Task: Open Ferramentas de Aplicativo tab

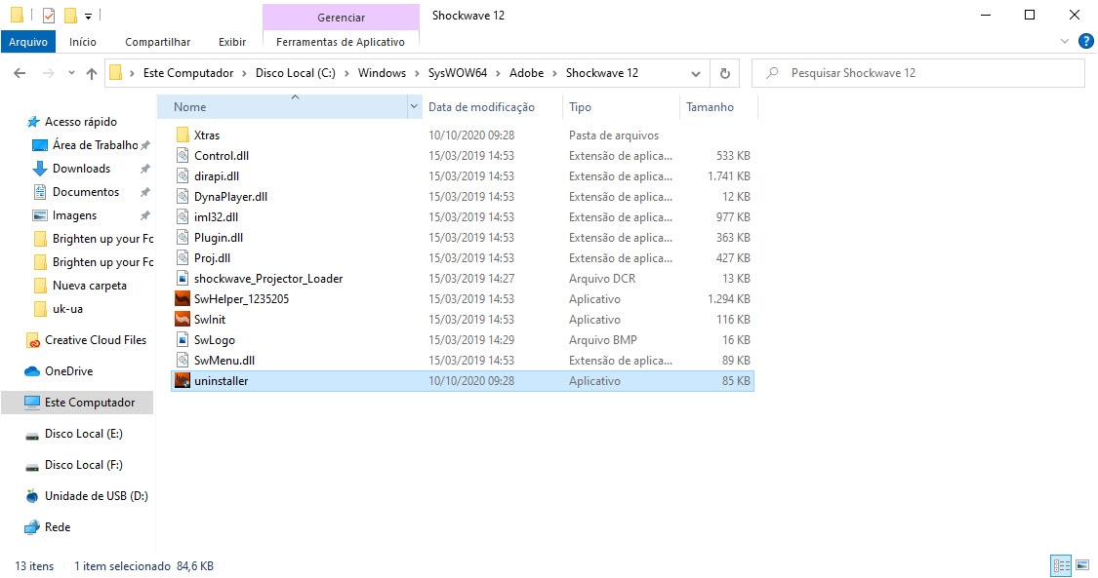Action: (x=341, y=42)
